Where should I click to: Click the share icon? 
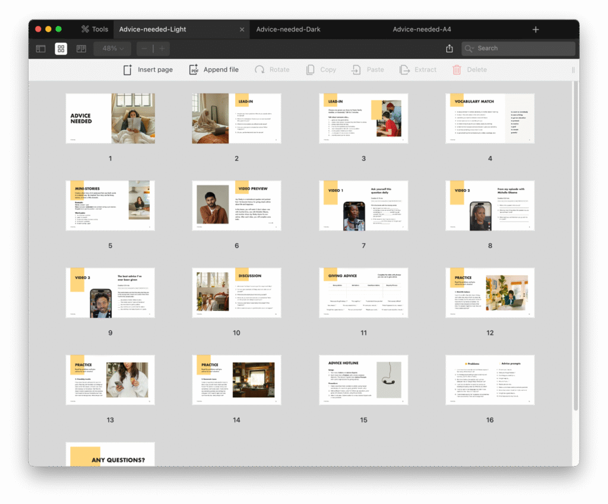[449, 49]
